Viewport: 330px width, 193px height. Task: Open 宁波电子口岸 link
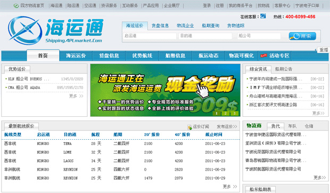pos(307,6)
